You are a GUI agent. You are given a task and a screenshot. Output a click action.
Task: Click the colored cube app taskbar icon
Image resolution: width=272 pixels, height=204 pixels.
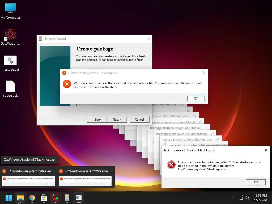coord(55,197)
